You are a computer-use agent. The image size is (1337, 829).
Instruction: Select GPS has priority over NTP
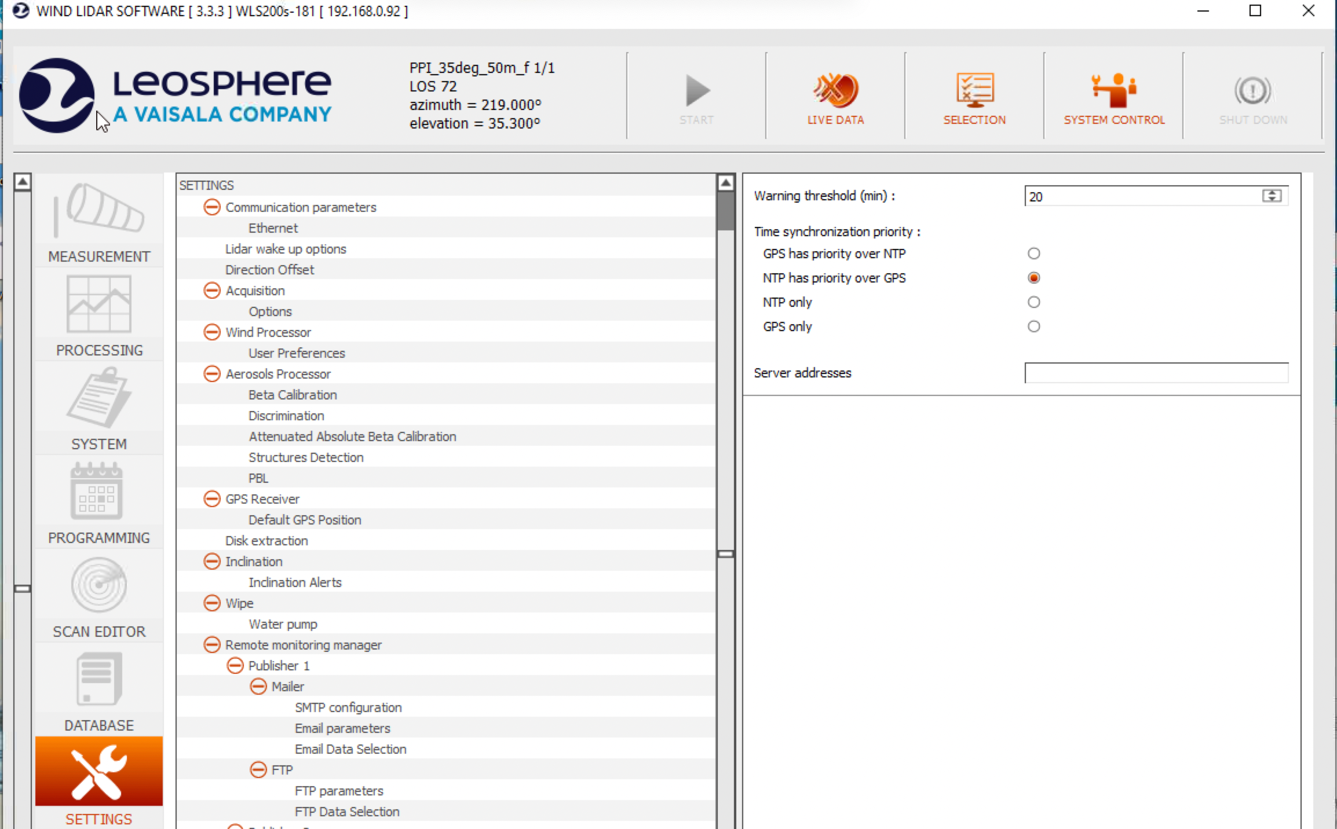(x=1033, y=254)
